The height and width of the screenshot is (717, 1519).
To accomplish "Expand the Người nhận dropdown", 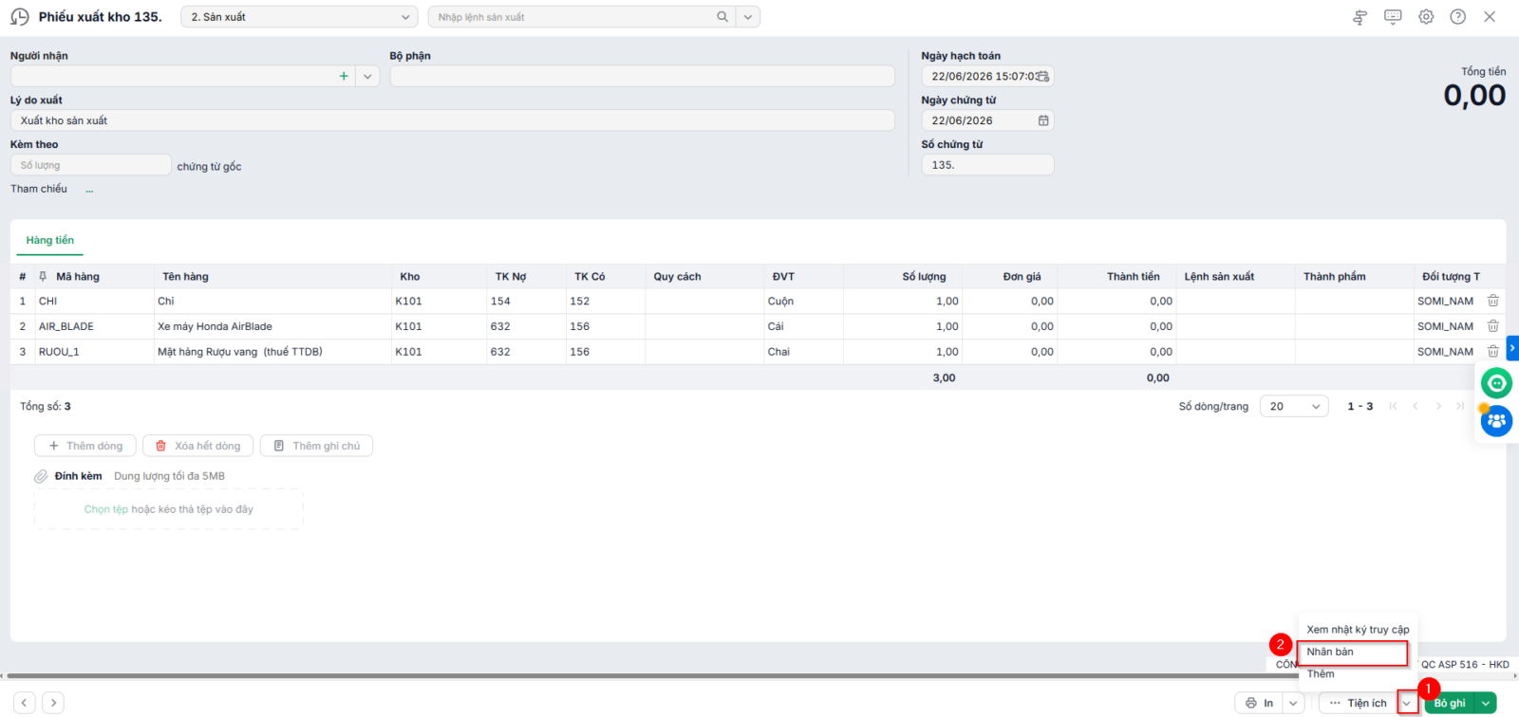I will point(367,76).
